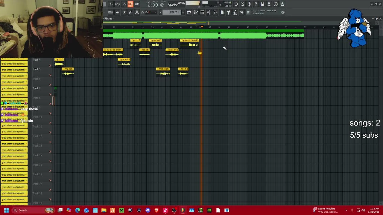
Task: Select the Track 4 header
Action: pos(41,62)
